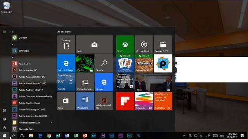Open Adobe Acrobat Distiller DC
The height and width of the screenshot is (139, 248).
[33, 77]
